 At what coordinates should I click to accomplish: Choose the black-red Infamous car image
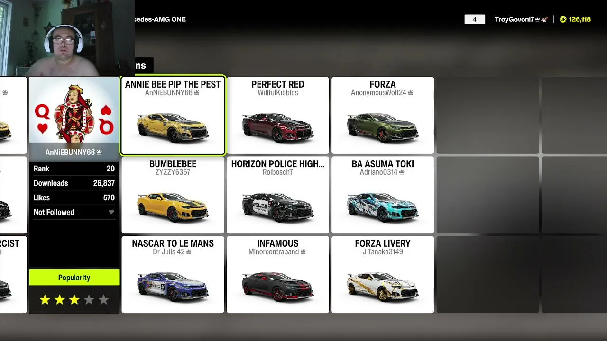coord(278,287)
